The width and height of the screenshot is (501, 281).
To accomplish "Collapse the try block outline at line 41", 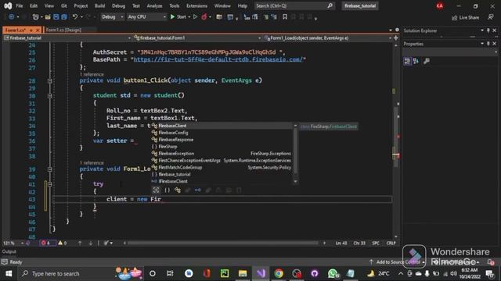I will click(x=49, y=184).
